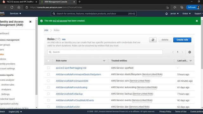Sort by Last activity column arrow
This screenshot has height=114, width=203.
pyautogui.click(x=191, y=61)
